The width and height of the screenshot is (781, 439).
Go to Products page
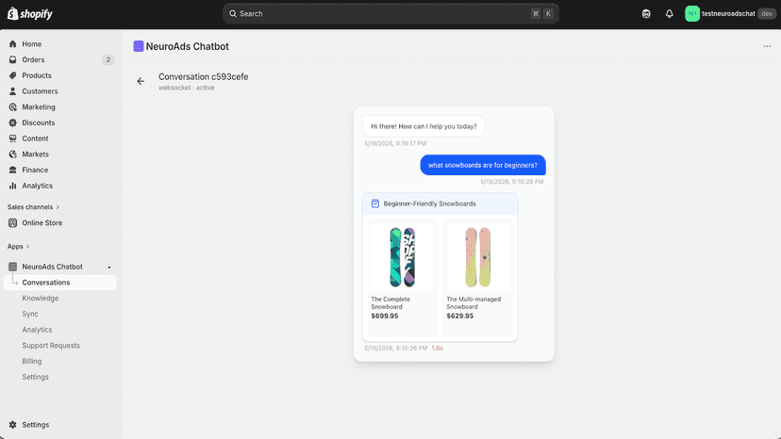[37, 75]
